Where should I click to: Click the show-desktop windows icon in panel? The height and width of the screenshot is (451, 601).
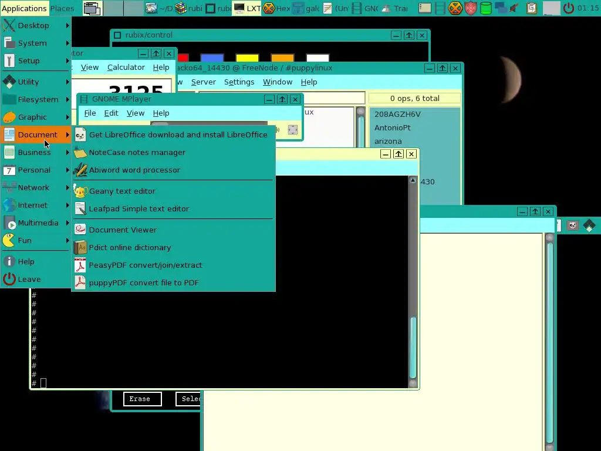click(x=92, y=8)
